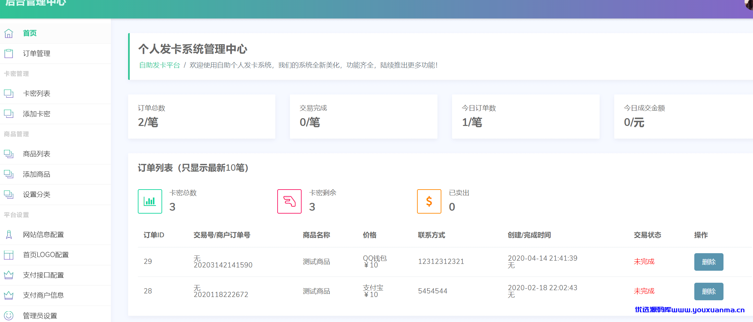Screen dimensions: 753x322
Task: Delete order 28 with 删除 button
Action: [x=709, y=291]
